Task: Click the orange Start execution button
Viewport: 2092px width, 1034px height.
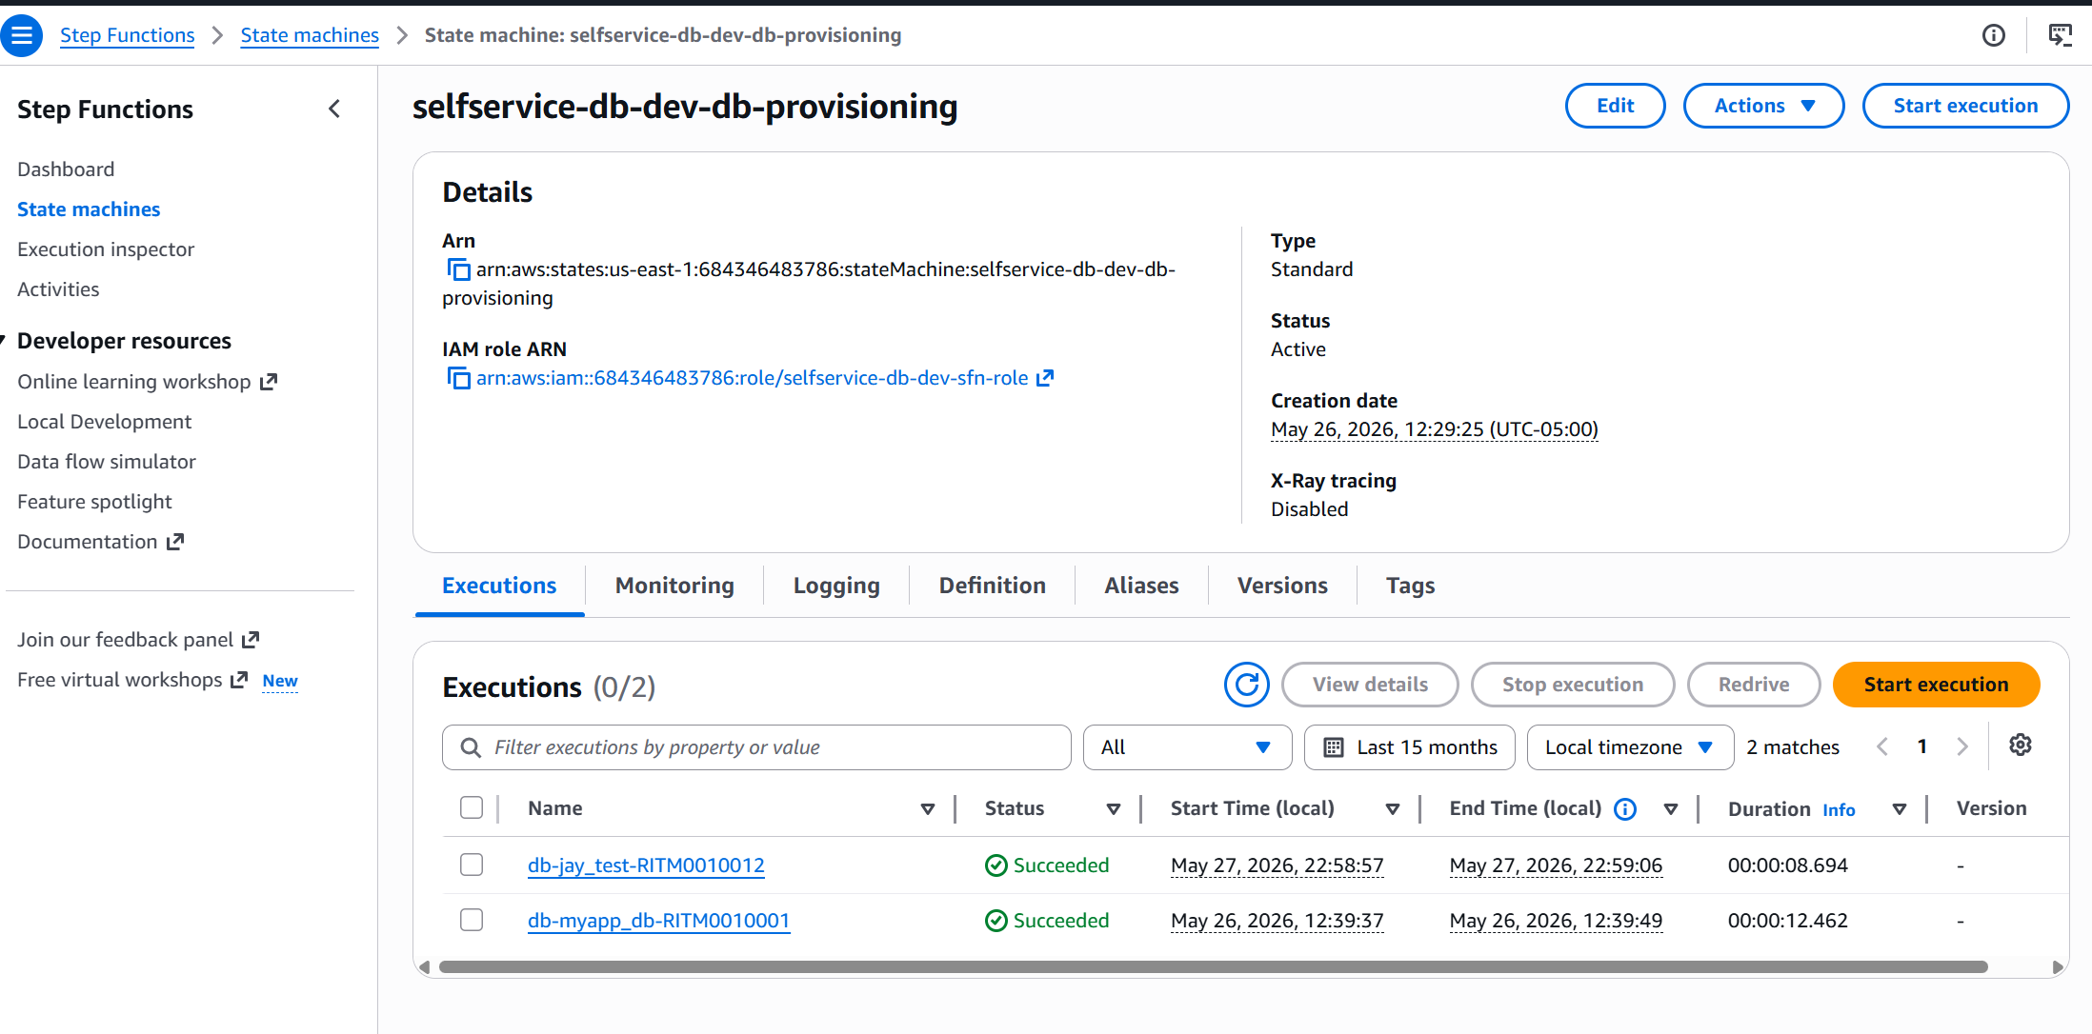Action: pos(1936,685)
